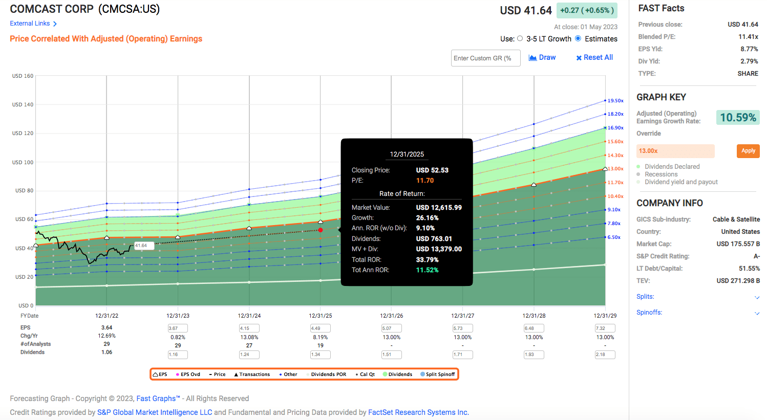Edit 12/31/23 dividend 1.16 field
Screen dimensions: 767x420
(178, 355)
